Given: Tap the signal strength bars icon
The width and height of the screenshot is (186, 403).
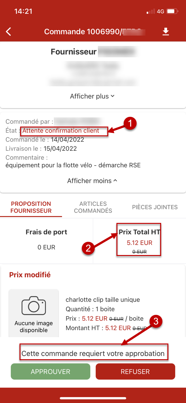Looking at the screenshot, I should pos(151,11).
